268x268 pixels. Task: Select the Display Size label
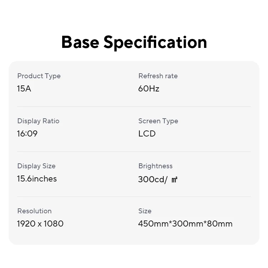(x=36, y=166)
